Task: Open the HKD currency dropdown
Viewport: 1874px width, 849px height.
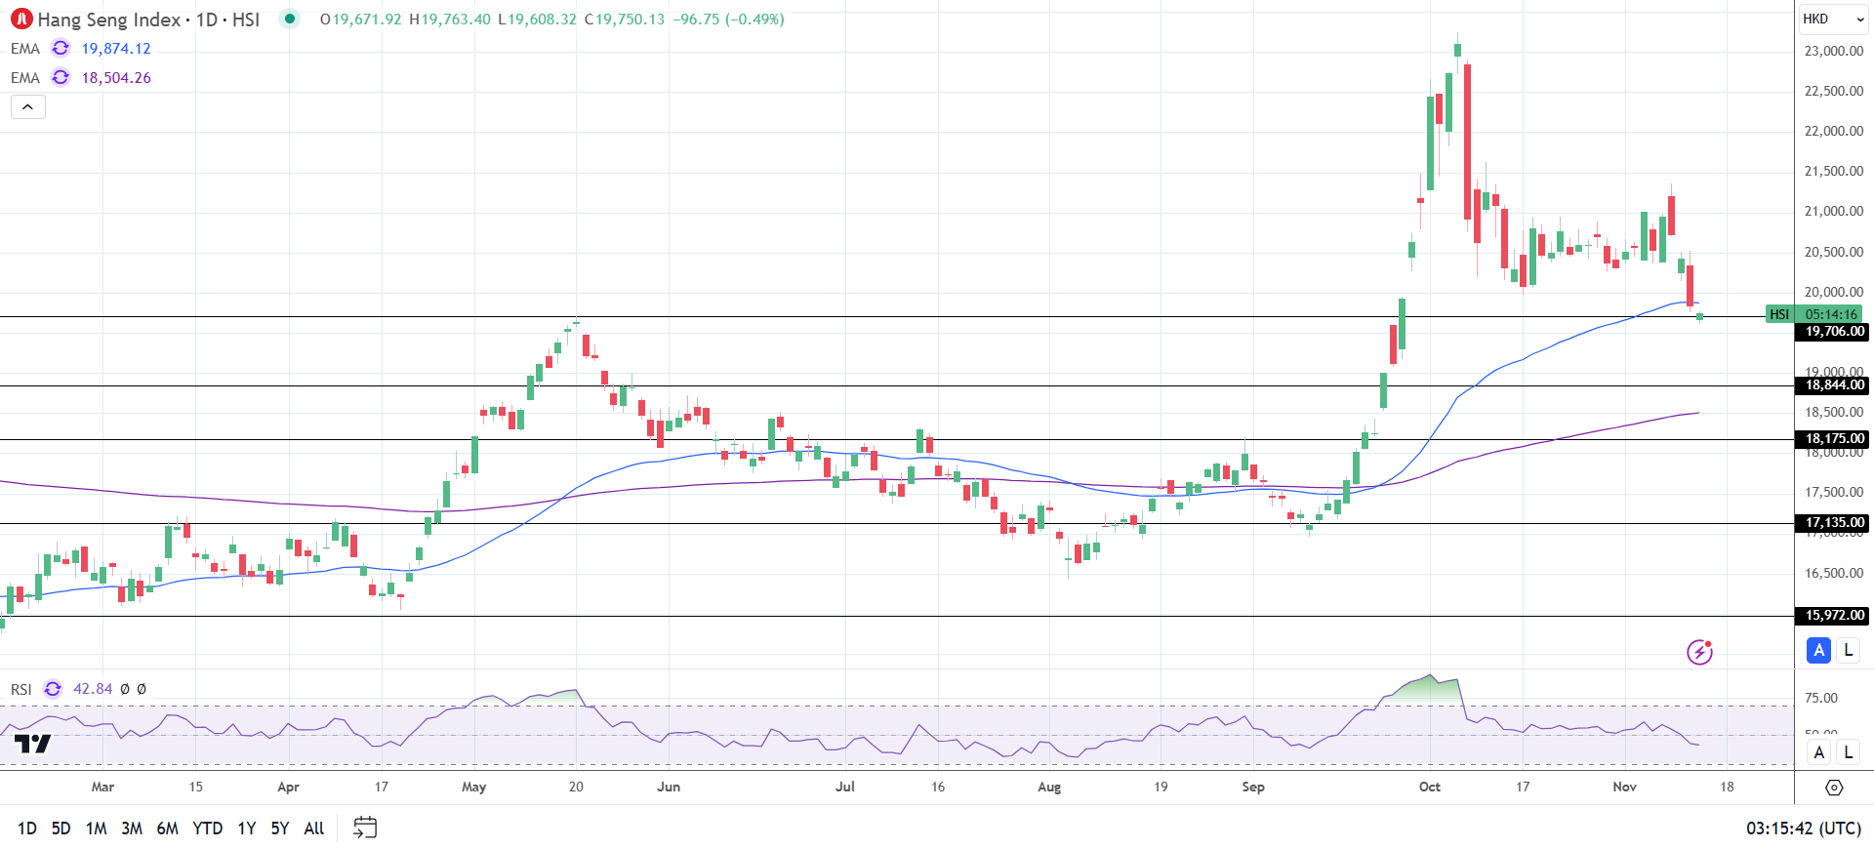Action: pos(1833,19)
